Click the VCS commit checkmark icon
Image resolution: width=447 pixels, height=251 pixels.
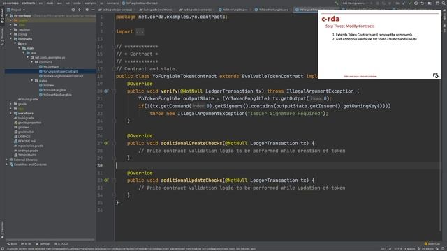[410, 3]
